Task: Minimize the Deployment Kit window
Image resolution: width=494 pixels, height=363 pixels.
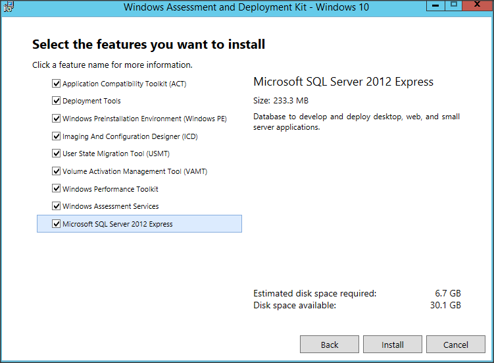Action: pyautogui.click(x=435, y=5)
